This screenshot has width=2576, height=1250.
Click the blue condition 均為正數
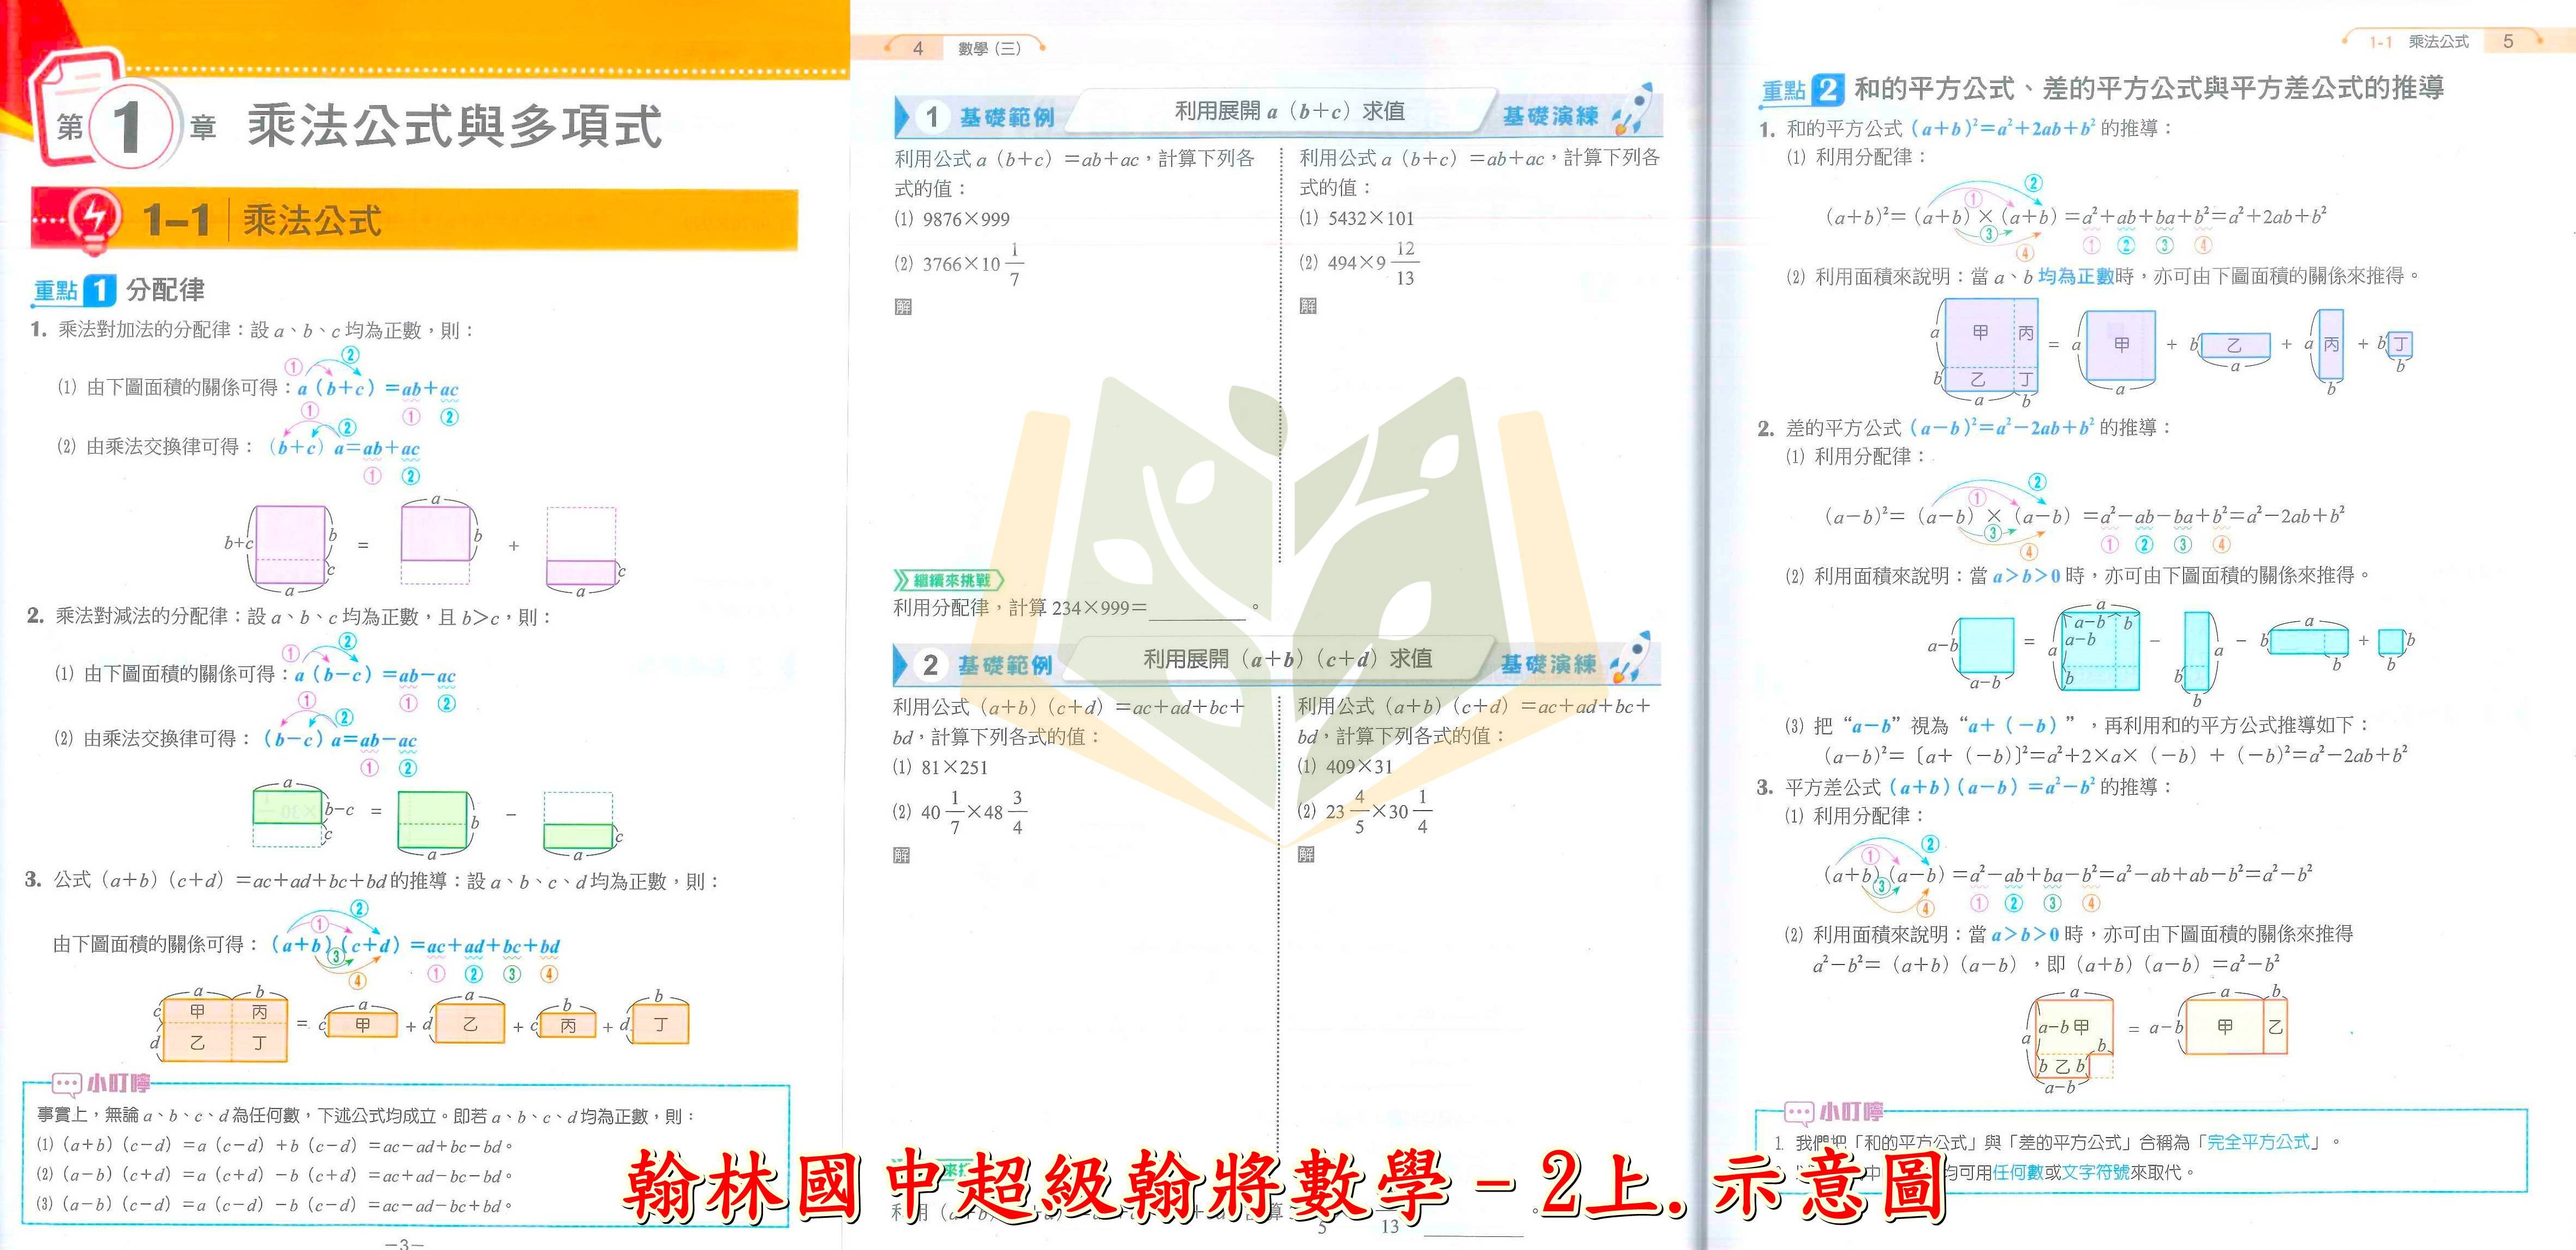point(2075,276)
